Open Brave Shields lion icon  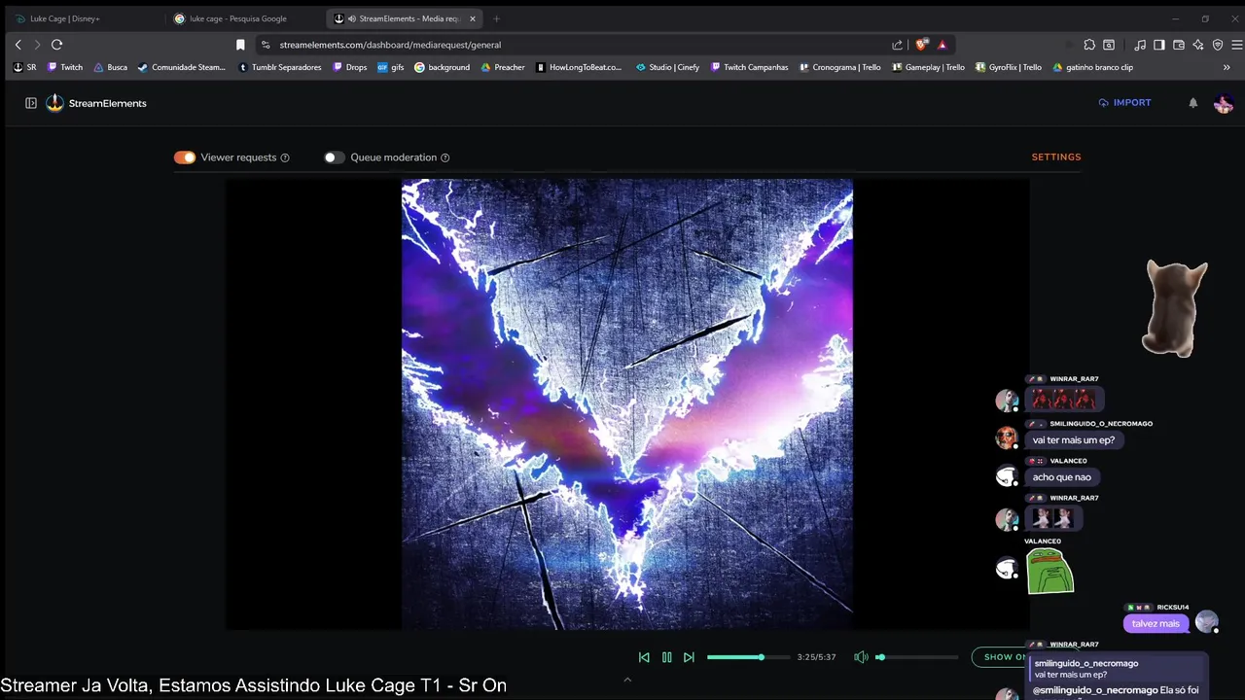(922, 45)
